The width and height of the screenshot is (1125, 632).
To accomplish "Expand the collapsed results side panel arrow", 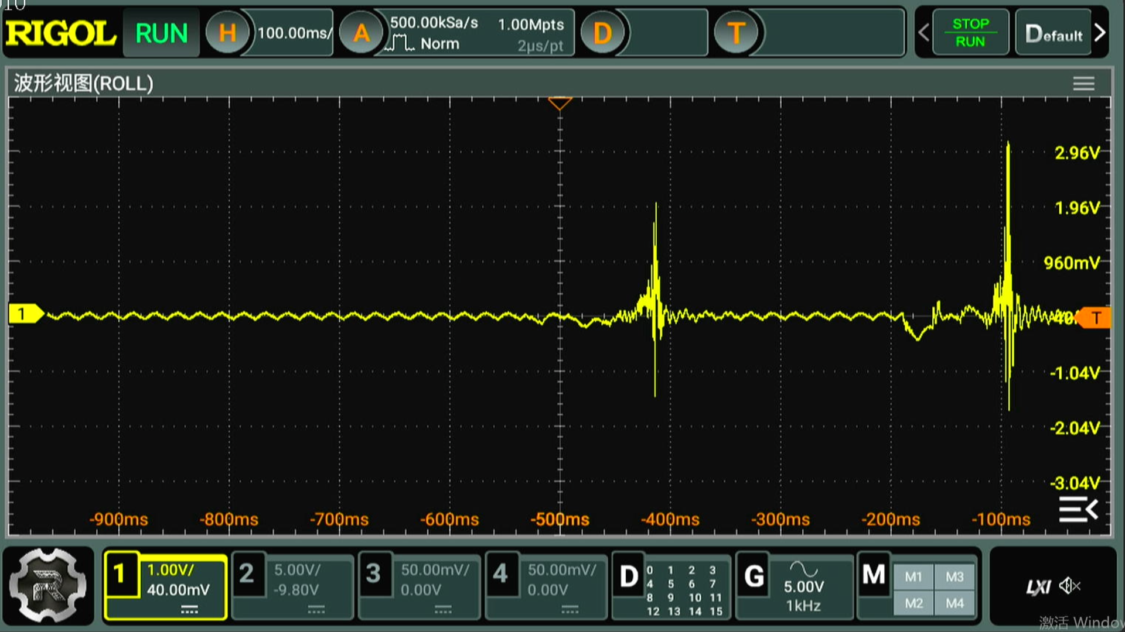I will point(1078,510).
